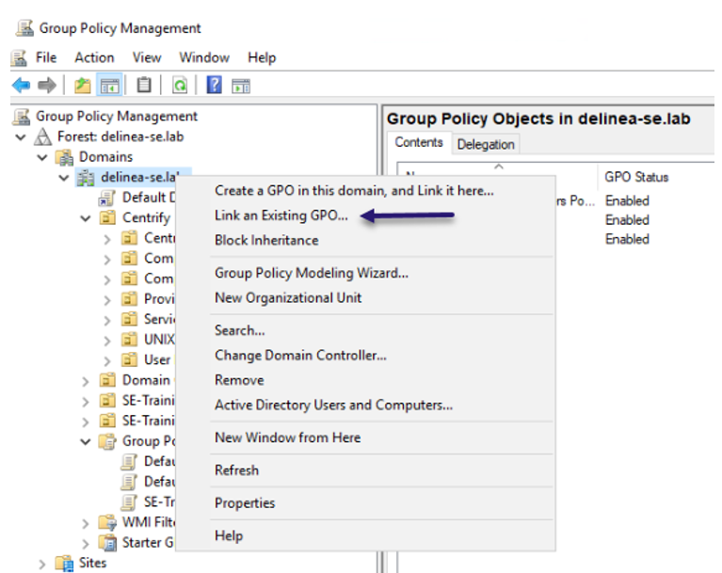The width and height of the screenshot is (722, 573).
Task: Expand the Sites tree node
Action: tap(42, 564)
